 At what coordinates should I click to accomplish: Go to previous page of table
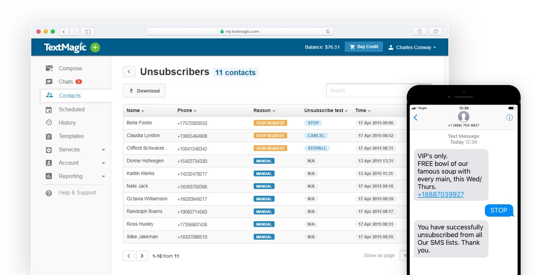129,256
